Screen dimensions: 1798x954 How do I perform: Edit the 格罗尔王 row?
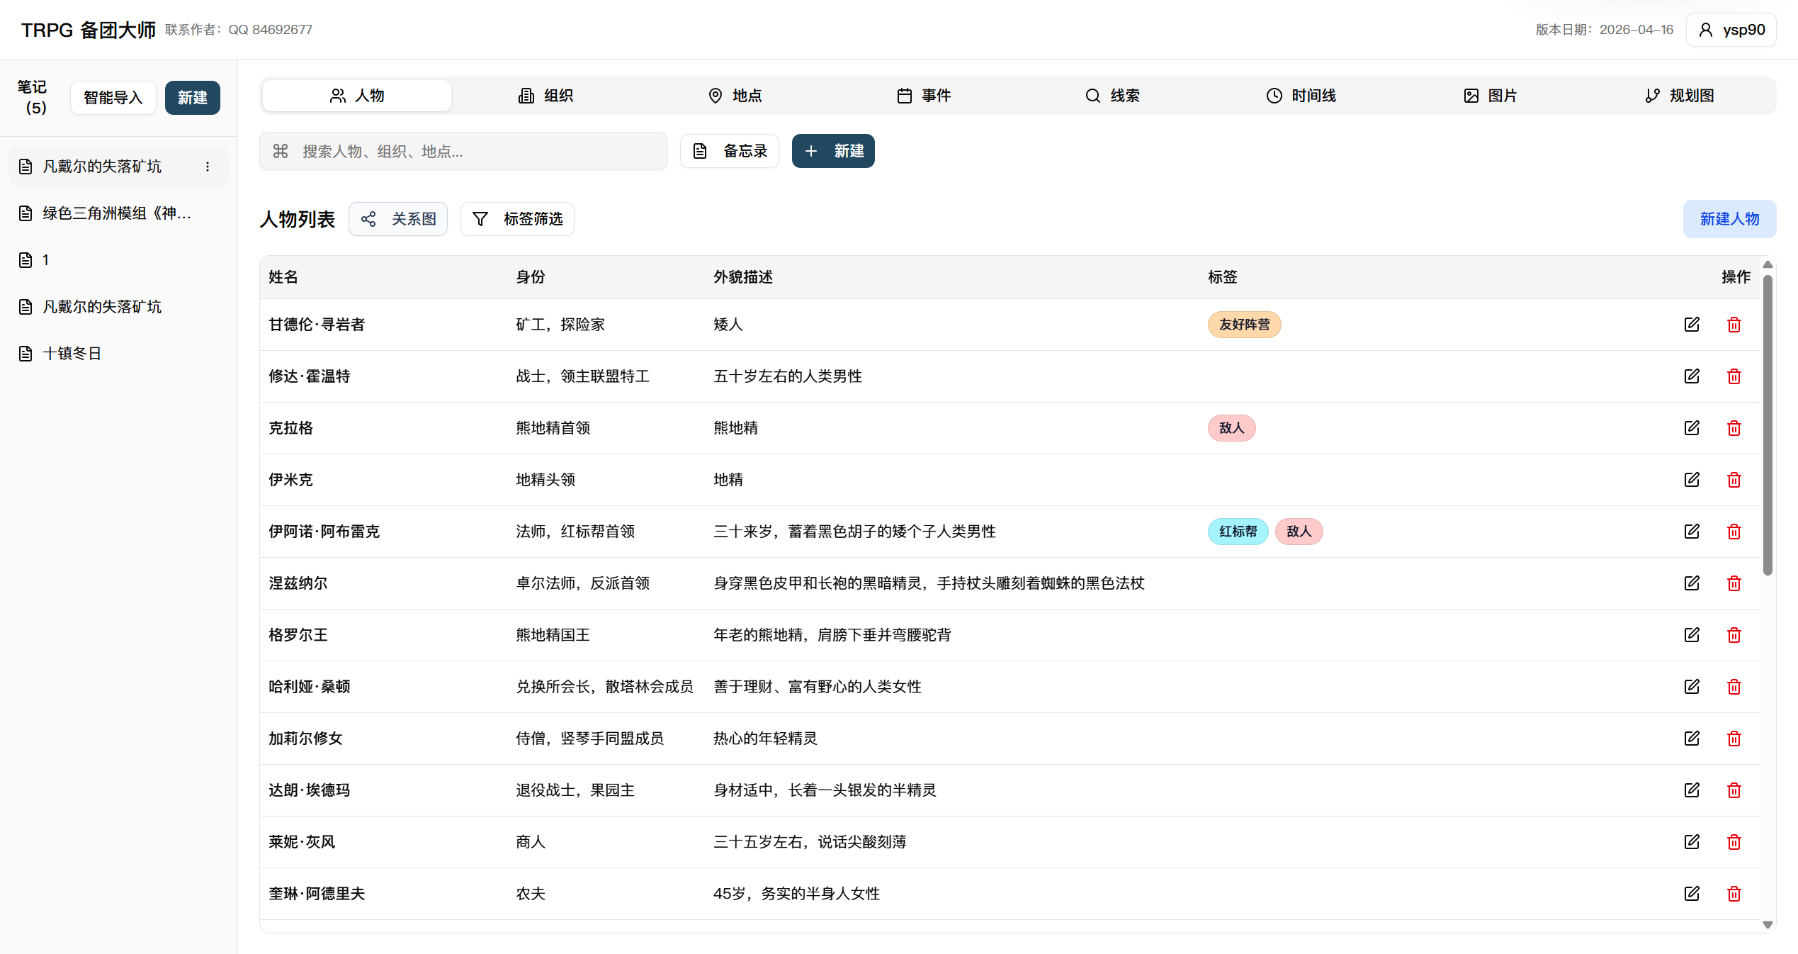[1692, 635]
